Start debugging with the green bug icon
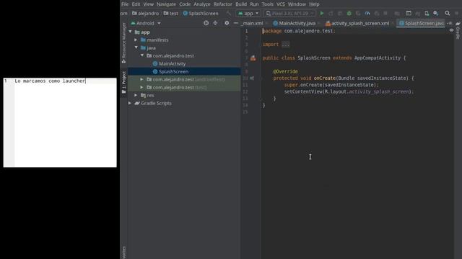The image size is (462, 259). click(349, 13)
